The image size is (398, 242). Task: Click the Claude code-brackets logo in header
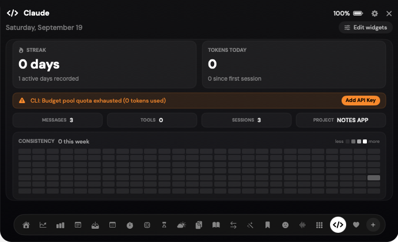[x=13, y=13]
